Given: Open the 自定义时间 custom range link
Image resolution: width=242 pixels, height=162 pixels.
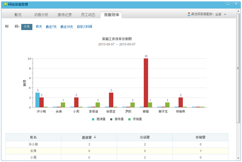Looking at the screenshot, I should (x=84, y=27).
